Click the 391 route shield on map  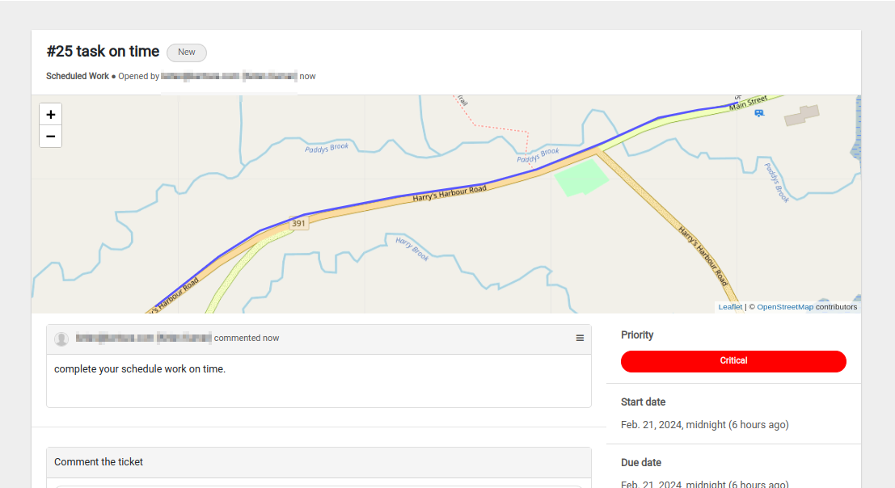point(298,224)
